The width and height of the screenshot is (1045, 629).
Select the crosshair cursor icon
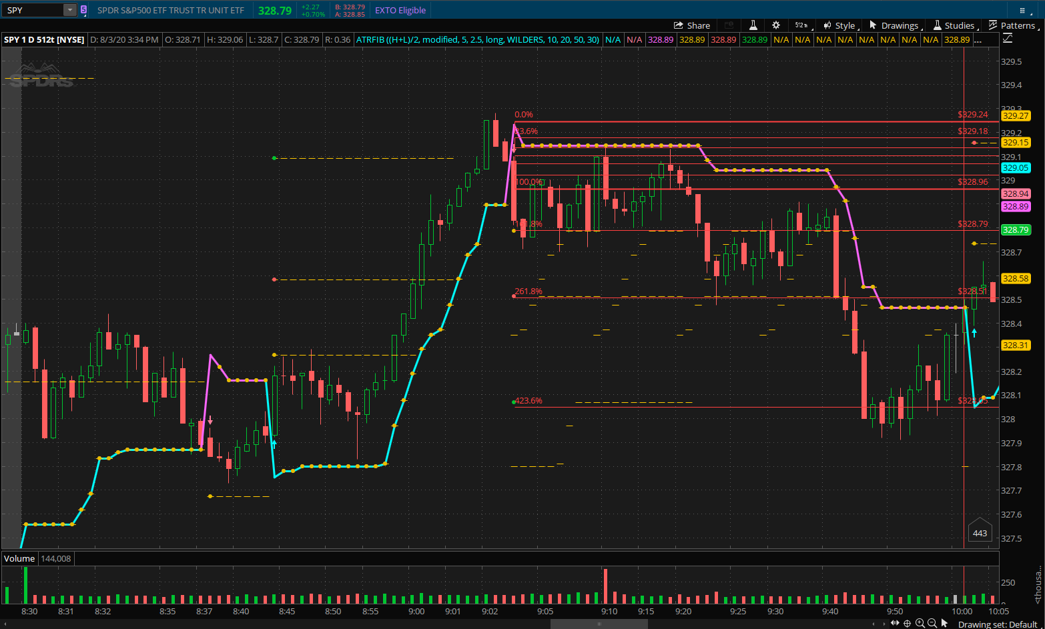pyautogui.click(x=908, y=623)
